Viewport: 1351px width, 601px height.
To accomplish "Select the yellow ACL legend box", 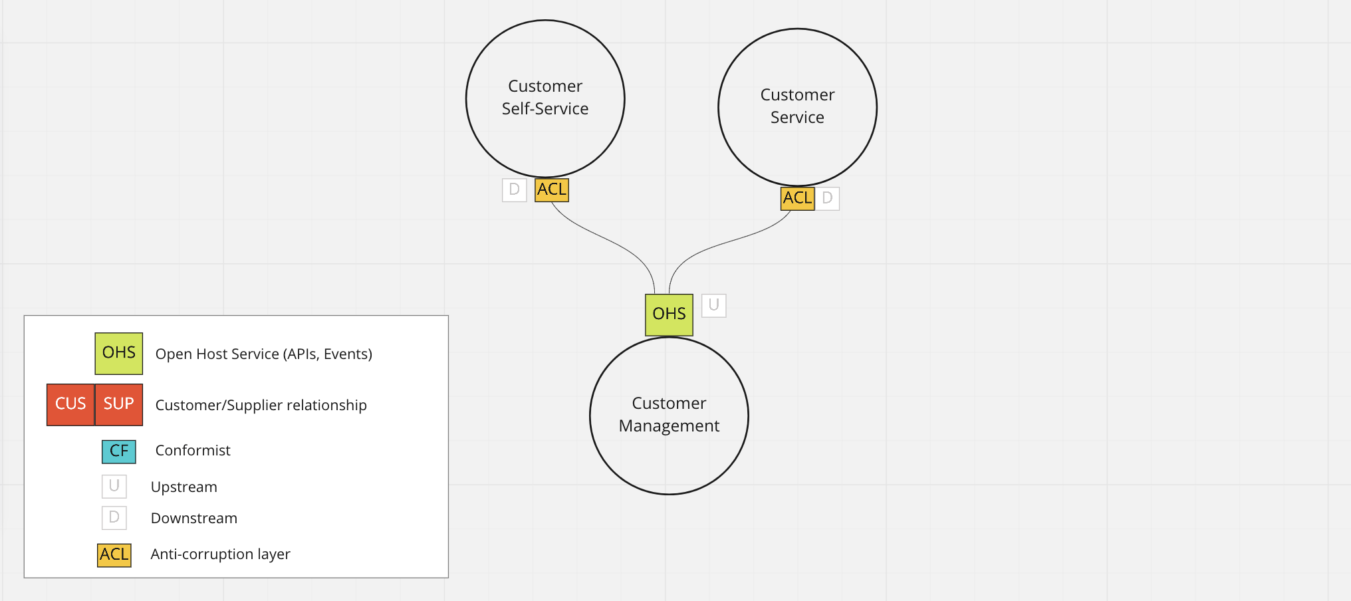I will (x=114, y=554).
